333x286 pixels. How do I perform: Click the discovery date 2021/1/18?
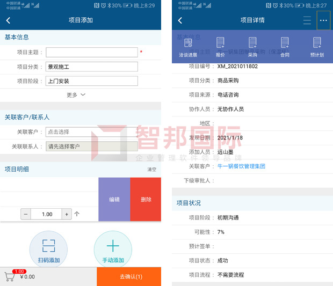click(x=230, y=138)
